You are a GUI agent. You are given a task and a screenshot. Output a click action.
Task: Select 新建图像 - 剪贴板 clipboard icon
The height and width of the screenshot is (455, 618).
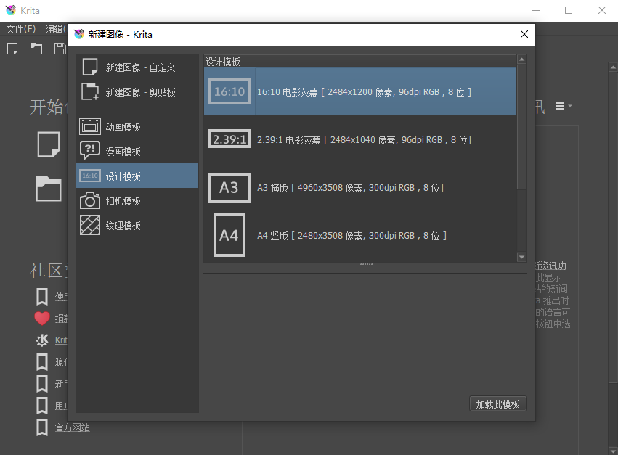point(90,91)
